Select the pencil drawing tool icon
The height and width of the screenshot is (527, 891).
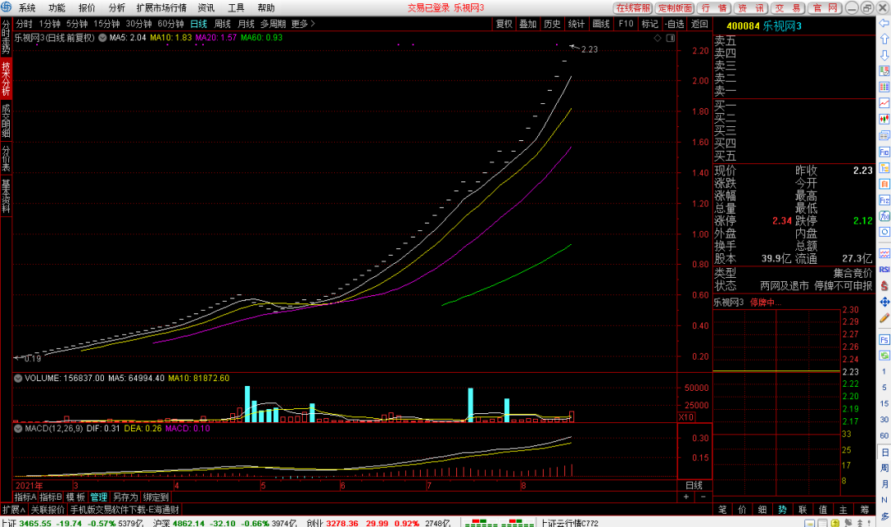click(x=884, y=318)
